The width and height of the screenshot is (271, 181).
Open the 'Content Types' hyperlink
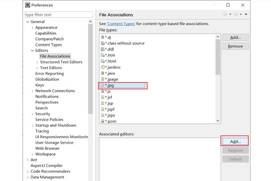pos(121,24)
